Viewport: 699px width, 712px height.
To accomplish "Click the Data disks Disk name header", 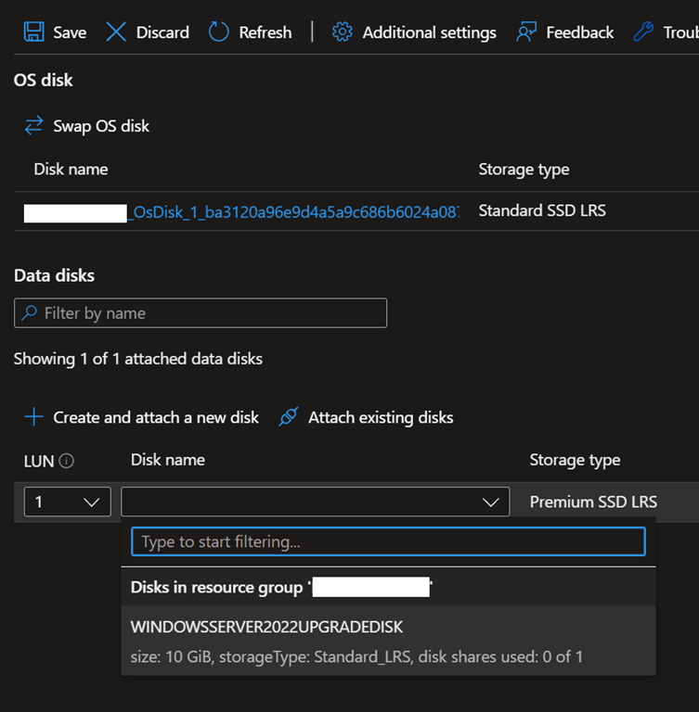I will [x=168, y=460].
